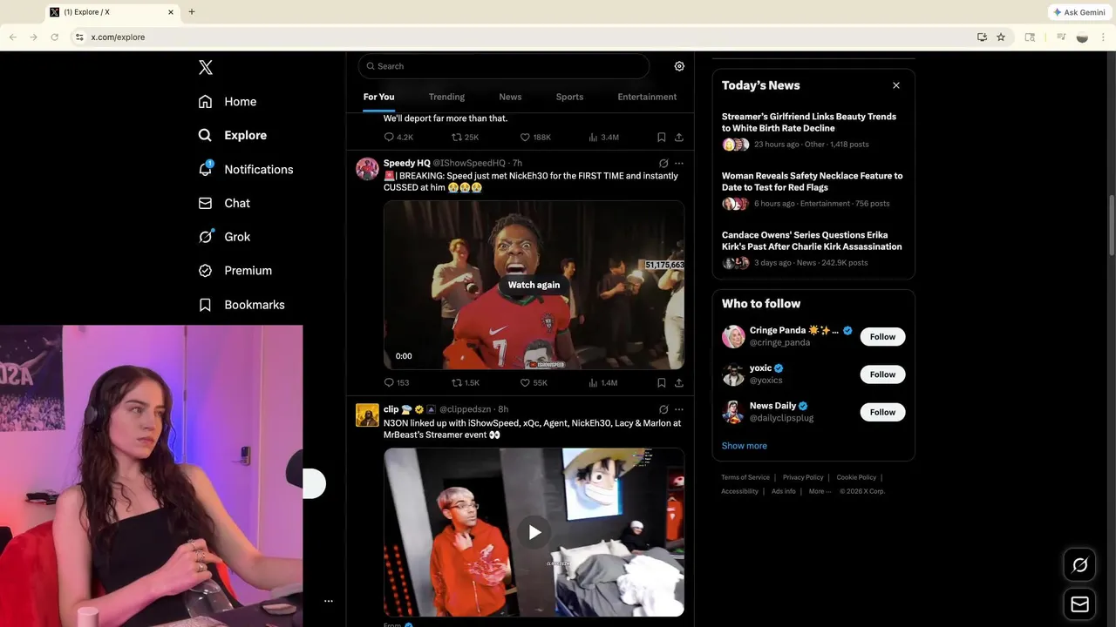Close the Today's News panel
Image resolution: width=1116 pixels, height=627 pixels.
click(896, 85)
